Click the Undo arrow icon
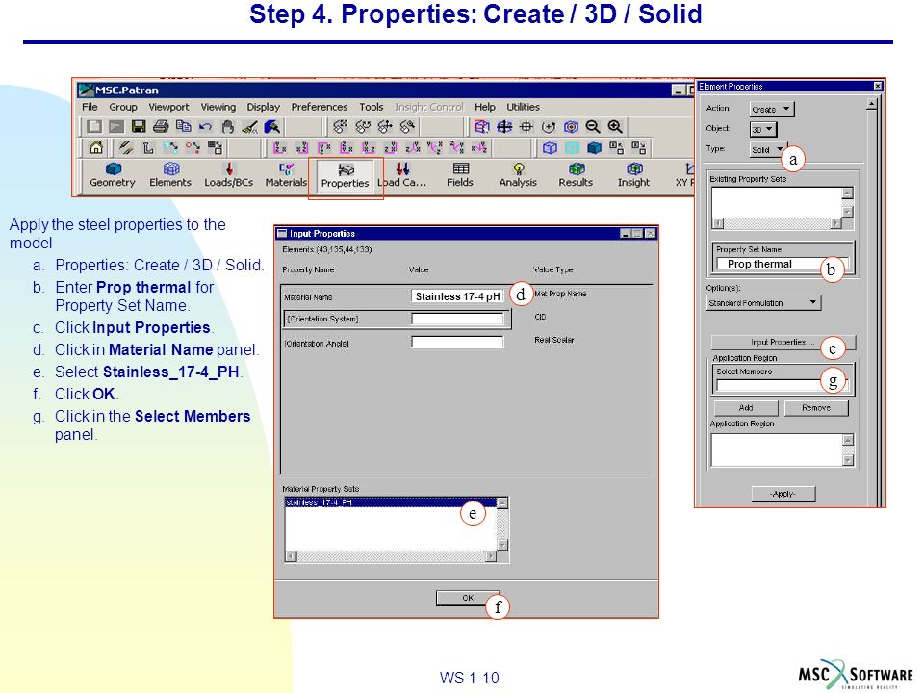The image size is (924, 693). click(x=205, y=126)
